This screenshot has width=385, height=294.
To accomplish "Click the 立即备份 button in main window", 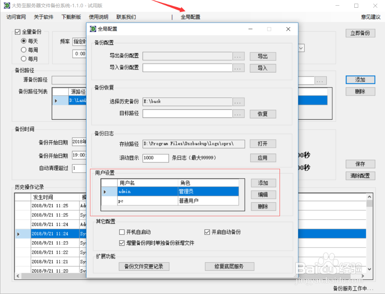I will tap(360, 33).
